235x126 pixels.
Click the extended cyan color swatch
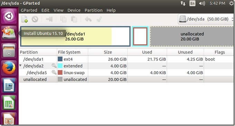point(60,66)
